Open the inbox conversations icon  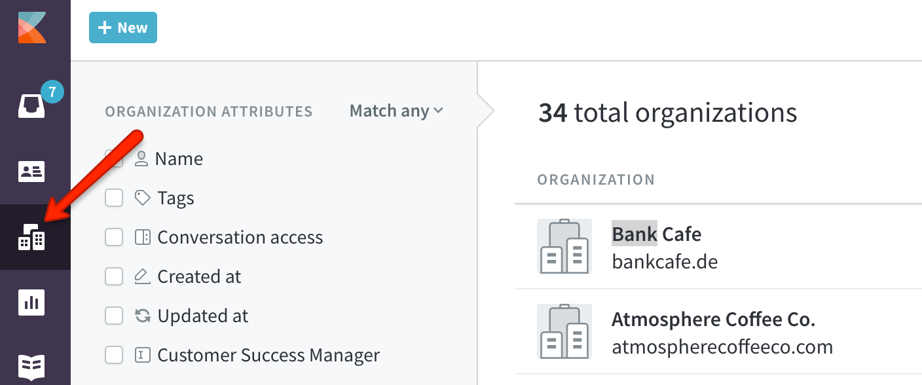point(31,105)
